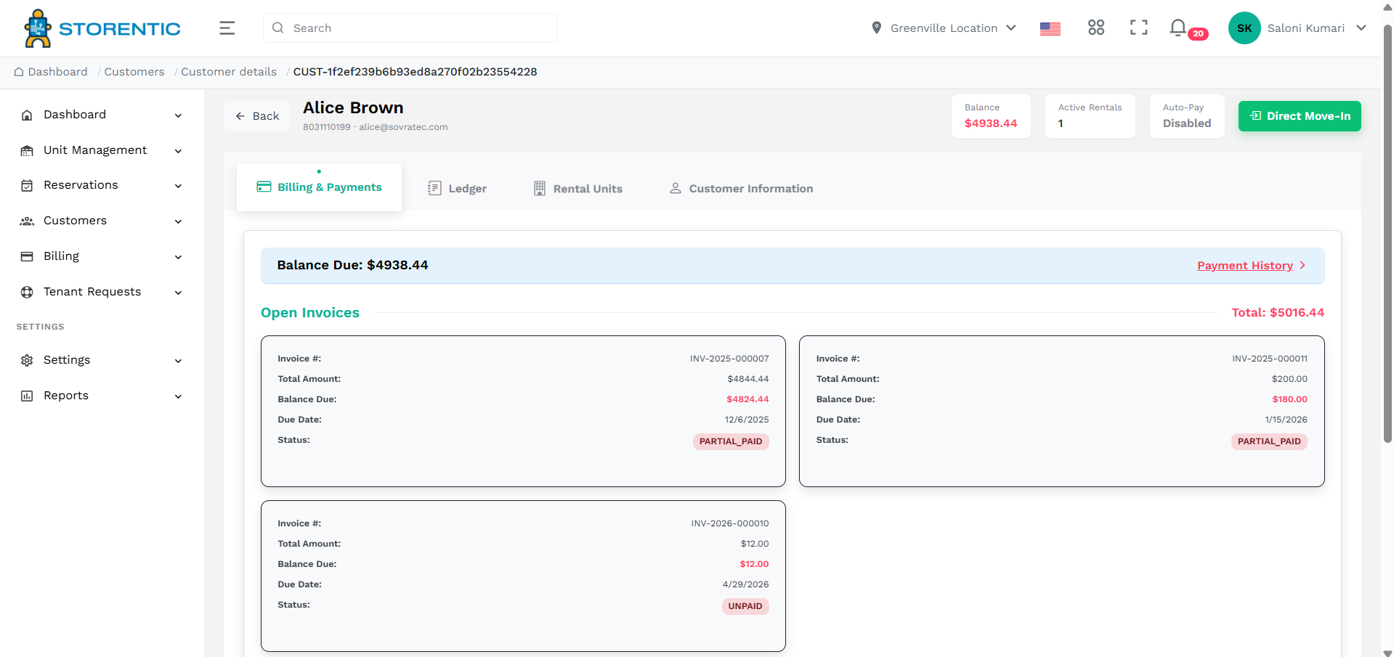Image resolution: width=1394 pixels, height=657 pixels.
Task: Select the Tenant Requests icon
Action: coord(27,292)
